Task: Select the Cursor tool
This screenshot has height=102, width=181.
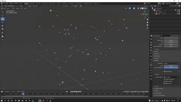Action: 3,15
